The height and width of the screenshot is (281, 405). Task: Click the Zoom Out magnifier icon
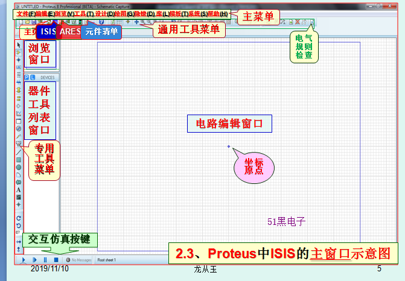pos(148,22)
